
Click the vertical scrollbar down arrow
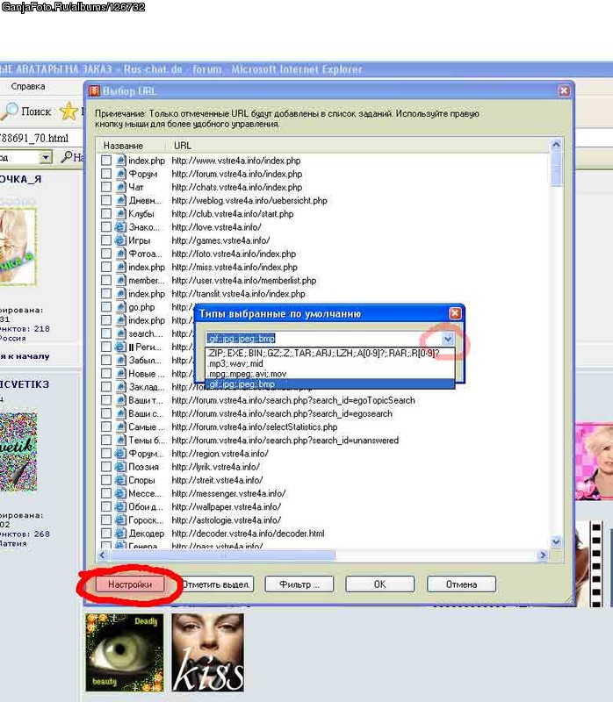(556, 541)
